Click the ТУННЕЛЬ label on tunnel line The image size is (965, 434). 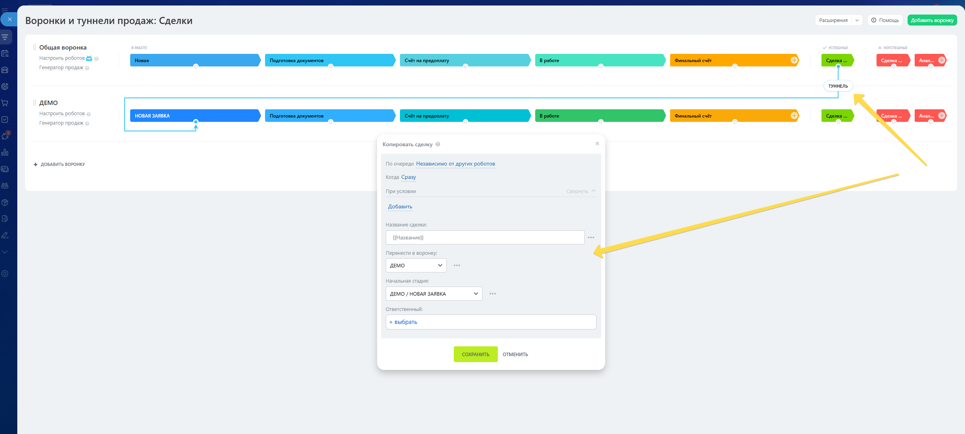[838, 86]
